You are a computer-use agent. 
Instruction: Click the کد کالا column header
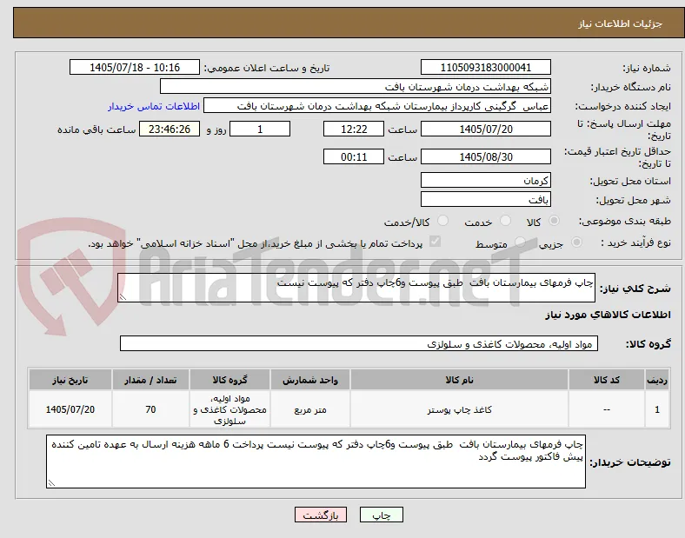(607, 380)
